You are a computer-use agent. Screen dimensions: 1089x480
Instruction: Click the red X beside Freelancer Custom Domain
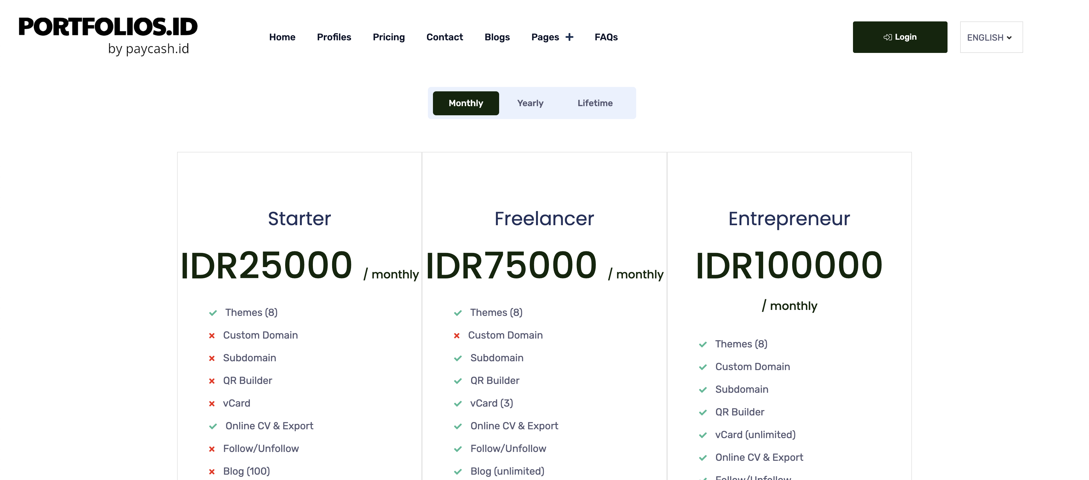pyautogui.click(x=457, y=335)
